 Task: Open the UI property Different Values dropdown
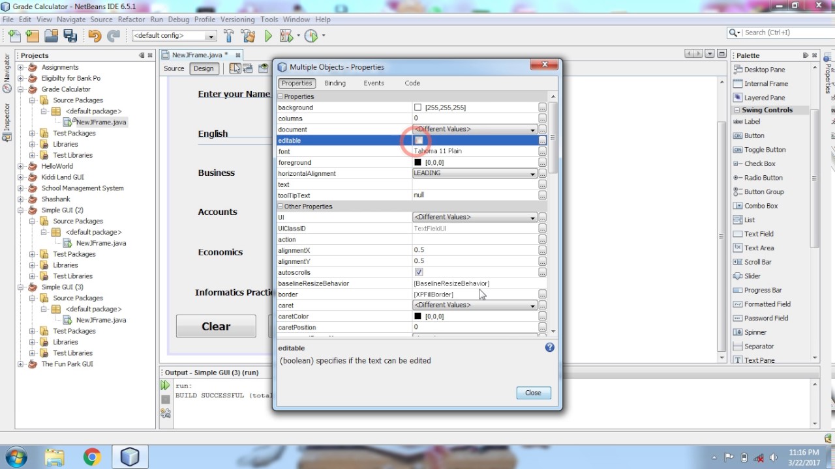coord(533,218)
